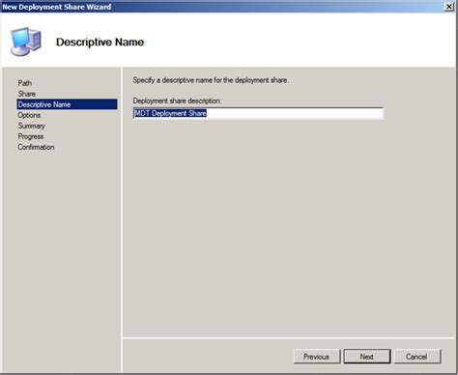Viewport: 458px width, 375px height.
Task: Click the 'Descriptive Name' page heading
Action: [100, 43]
